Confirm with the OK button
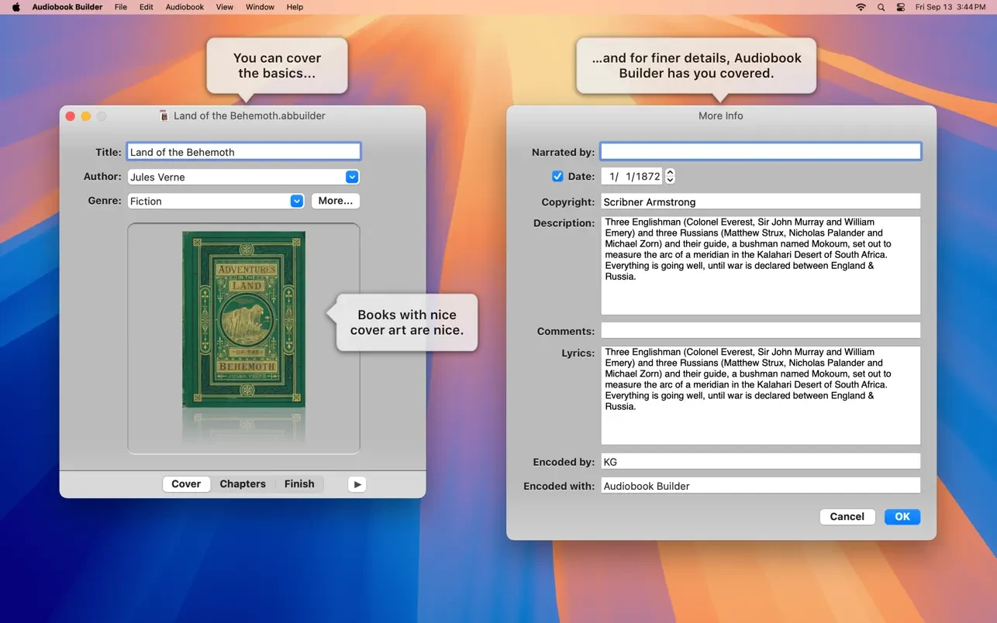The height and width of the screenshot is (623, 997). [x=902, y=517]
